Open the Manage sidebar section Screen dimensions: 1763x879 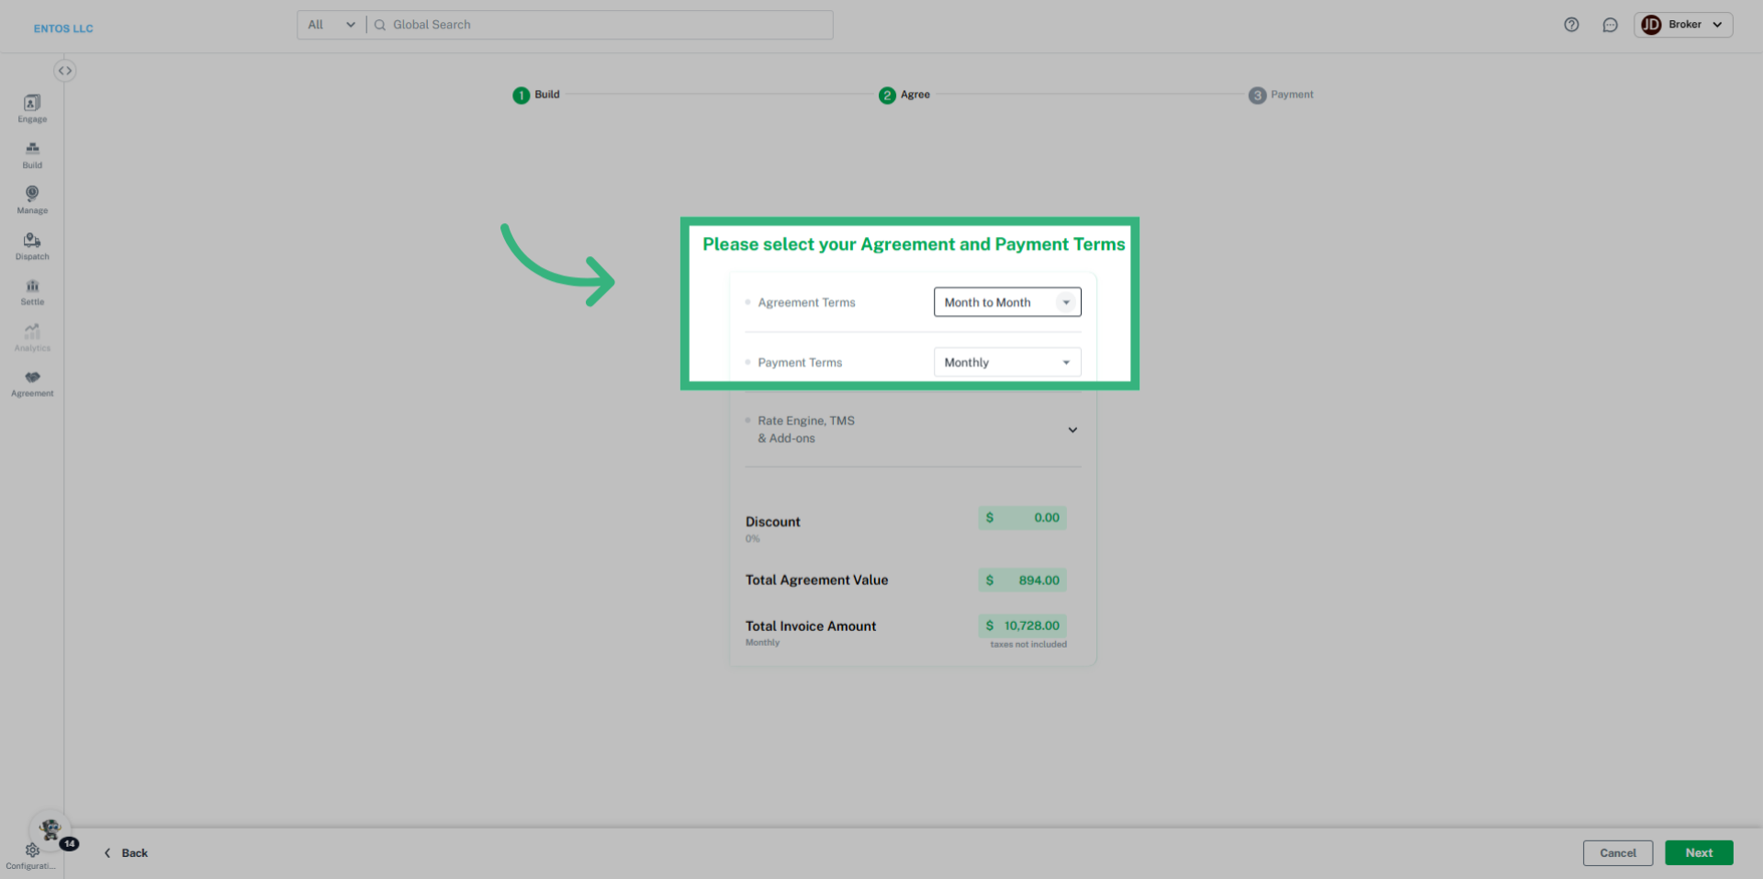coord(32,198)
